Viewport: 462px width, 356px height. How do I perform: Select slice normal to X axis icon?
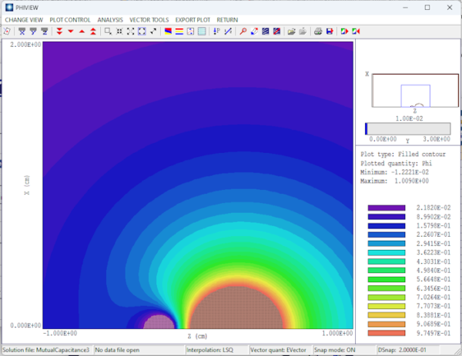[x=22, y=32]
